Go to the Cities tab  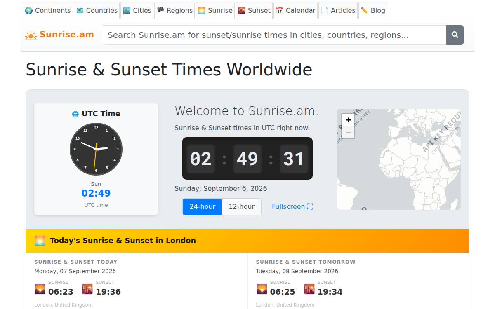pos(137,11)
